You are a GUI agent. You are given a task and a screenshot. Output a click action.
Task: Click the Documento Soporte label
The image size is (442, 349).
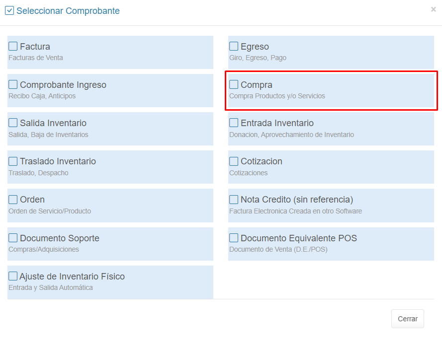60,238
